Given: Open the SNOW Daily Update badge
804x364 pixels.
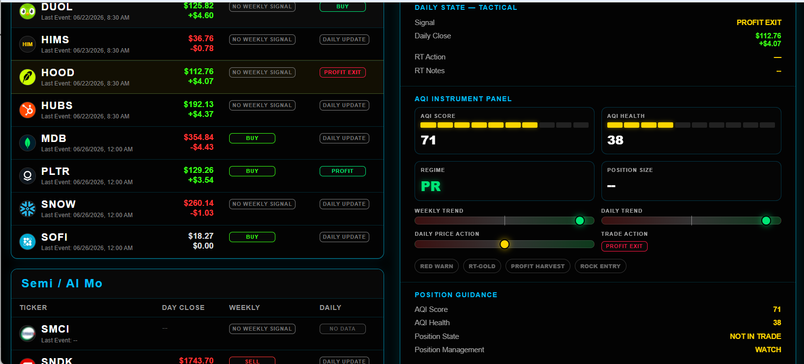Looking at the screenshot, I should pyautogui.click(x=344, y=204).
